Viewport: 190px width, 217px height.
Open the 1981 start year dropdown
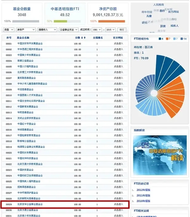pos(96,29)
